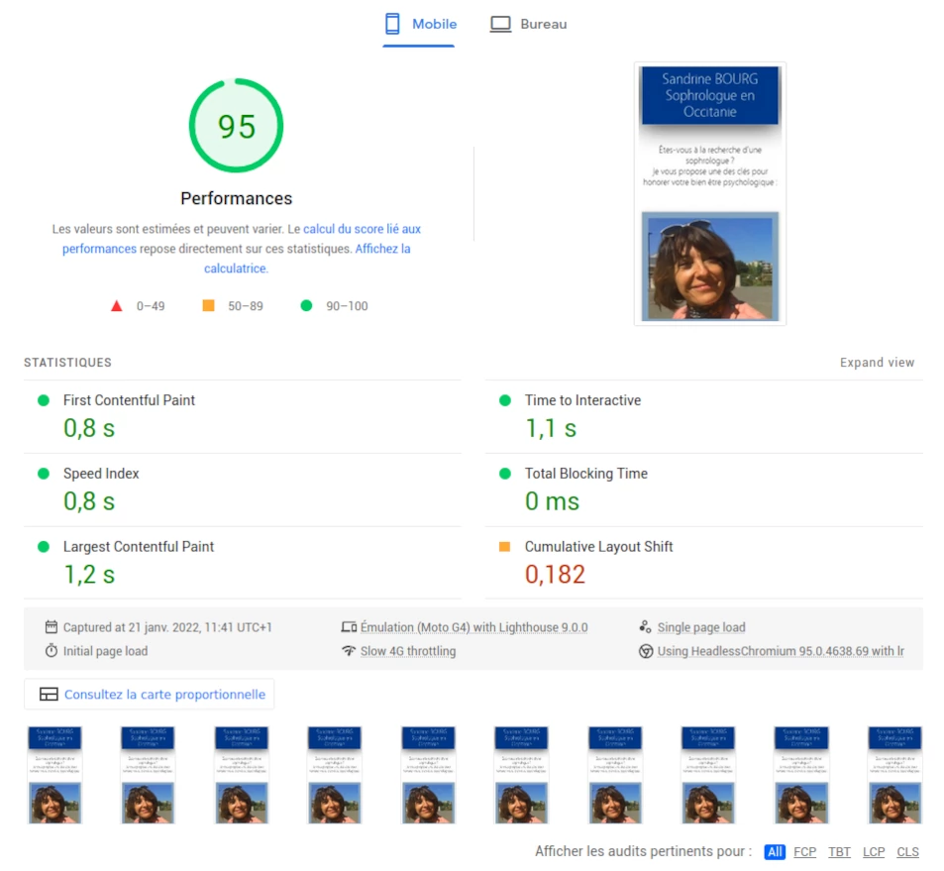The height and width of the screenshot is (871, 944).
Task: Expand the First Contentful Paint metric
Action: click(129, 400)
